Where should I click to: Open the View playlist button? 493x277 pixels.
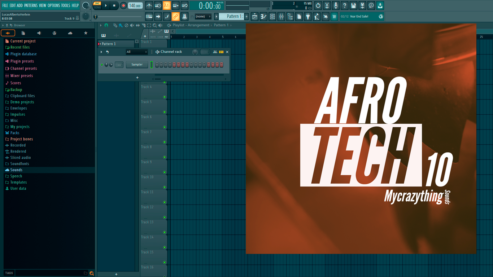point(254,16)
